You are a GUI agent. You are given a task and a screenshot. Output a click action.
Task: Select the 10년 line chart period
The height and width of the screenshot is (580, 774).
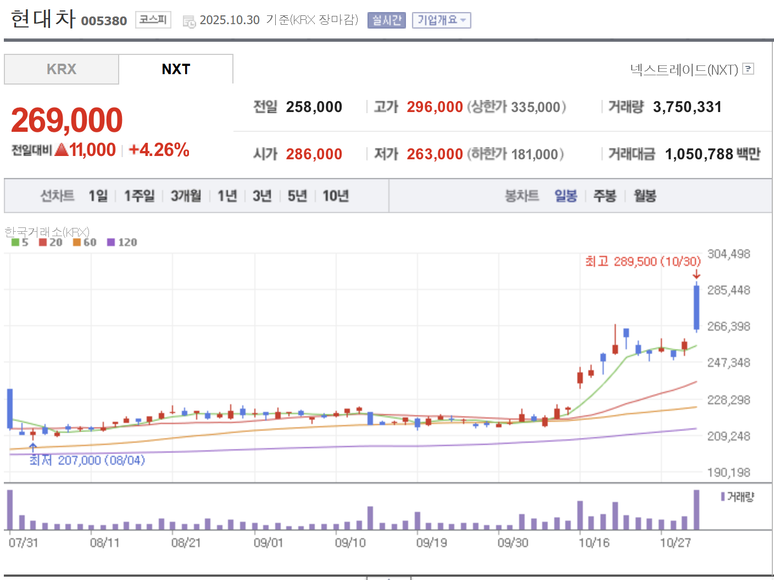tap(336, 196)
